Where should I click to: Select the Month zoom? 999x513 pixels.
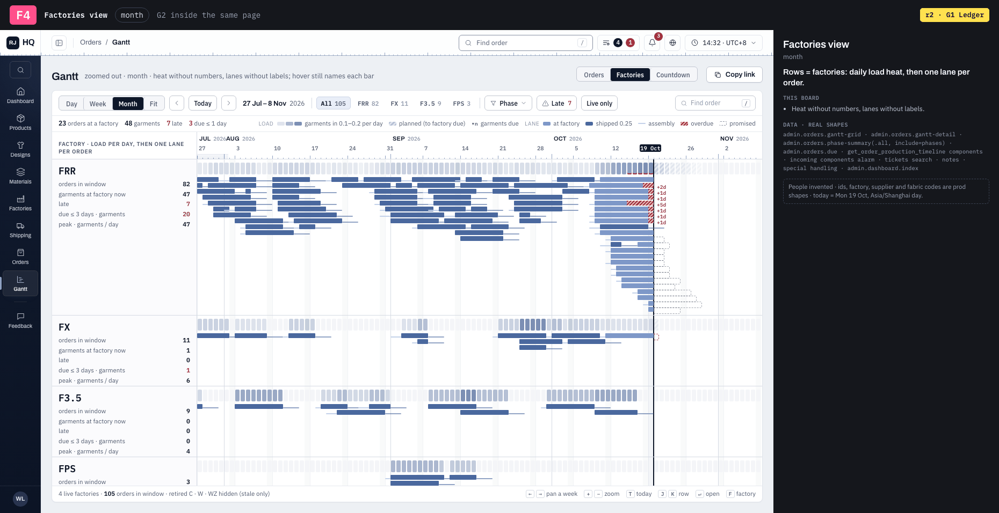pyautogui.click(x=128, y=104)
